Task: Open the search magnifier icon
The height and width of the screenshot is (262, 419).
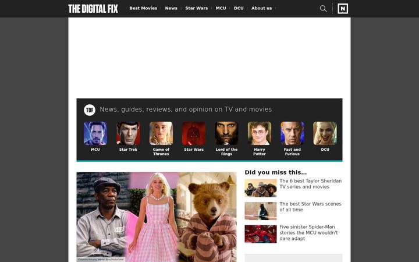Action: click(324, 9)
